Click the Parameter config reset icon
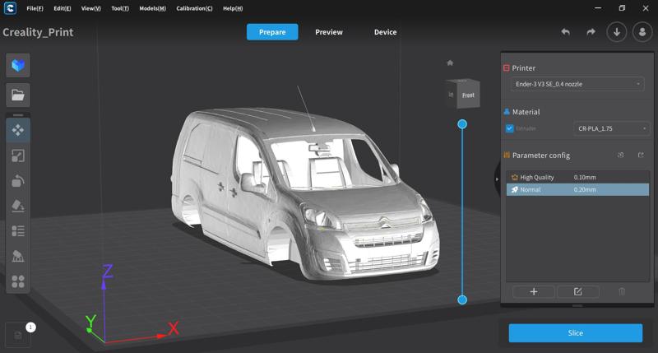Image resolution: width=658 pixels, height=353 pixels. [621, 156]
